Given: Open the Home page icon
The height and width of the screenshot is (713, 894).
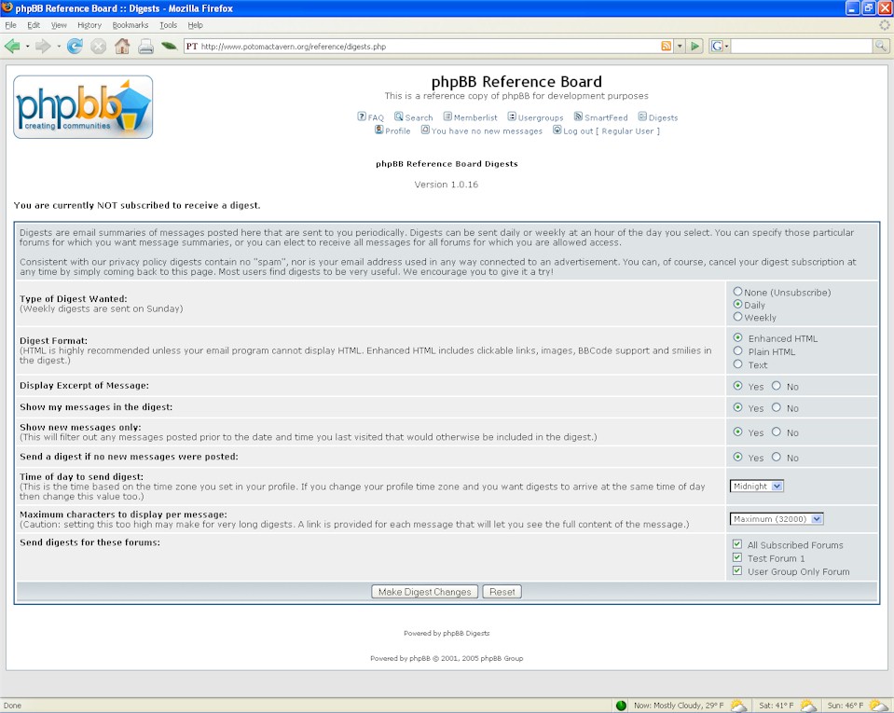Looking at the screenshot, I should click(122, 47).
